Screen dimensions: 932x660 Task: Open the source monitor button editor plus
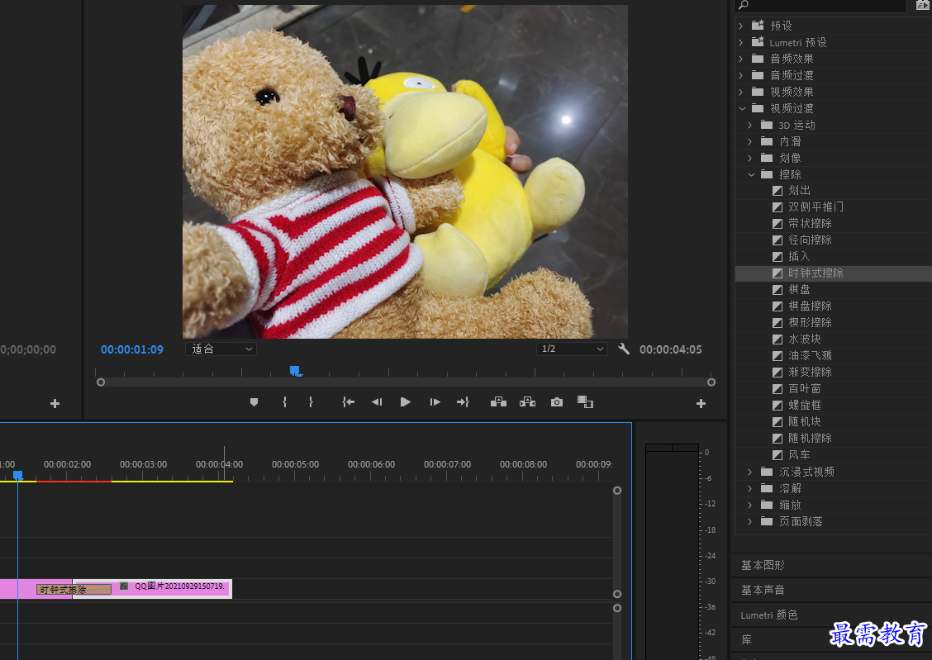[55, 403]
